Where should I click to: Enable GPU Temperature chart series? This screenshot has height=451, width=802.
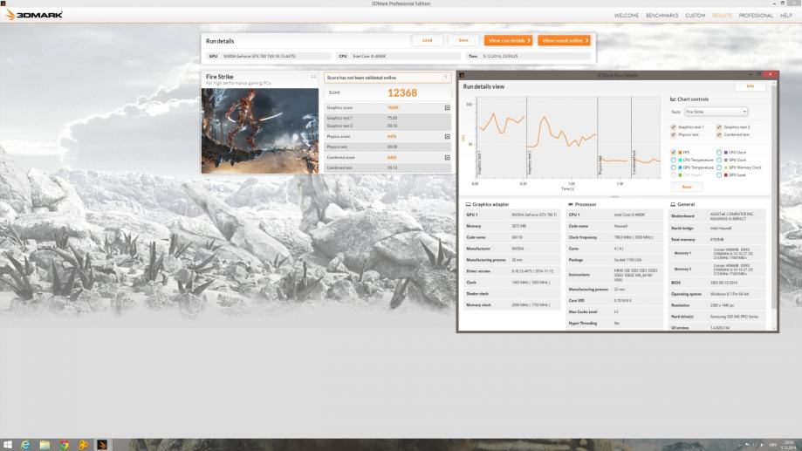pyautogui.click(x=673, y=167)
